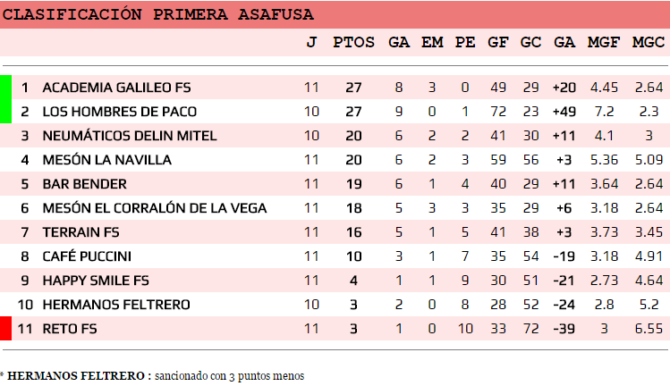This screenshot has width=670, height=386.
Task: Select NEUMÁTICOS DELIN MITEL in the table
Action: (x=130, y=136)
